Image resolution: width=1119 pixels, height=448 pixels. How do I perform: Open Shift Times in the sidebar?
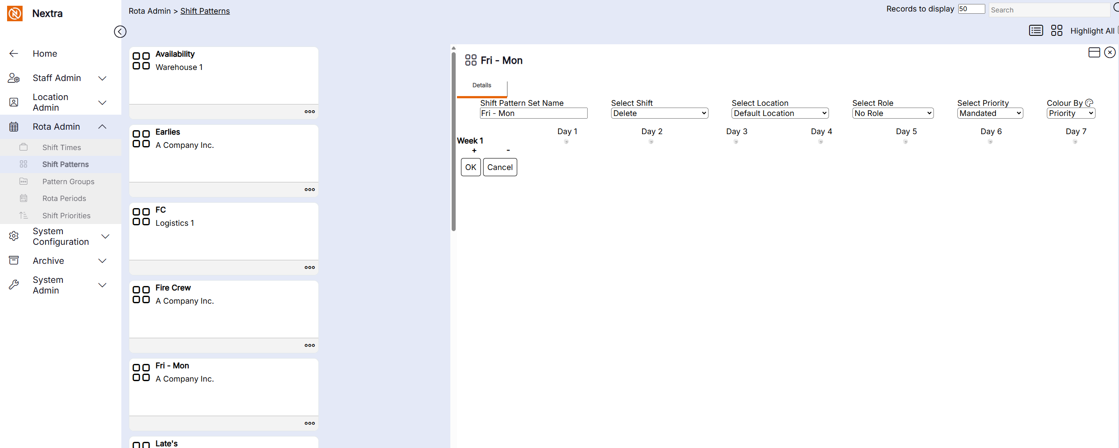(61, 147)
